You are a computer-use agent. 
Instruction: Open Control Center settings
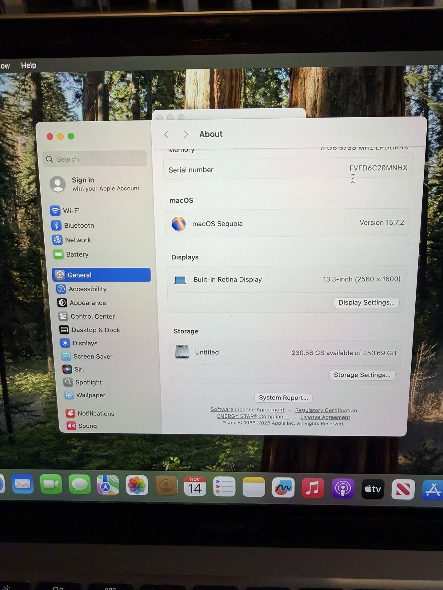pos(86,316)
